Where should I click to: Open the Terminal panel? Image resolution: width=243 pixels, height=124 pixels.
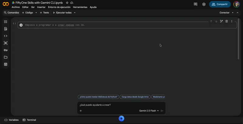(29, 120)
